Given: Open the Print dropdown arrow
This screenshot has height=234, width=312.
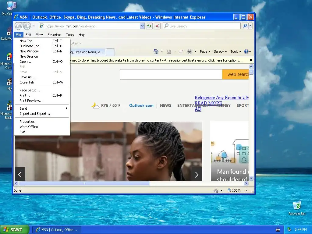Looking at the screenshot, I should pos(195,51).
